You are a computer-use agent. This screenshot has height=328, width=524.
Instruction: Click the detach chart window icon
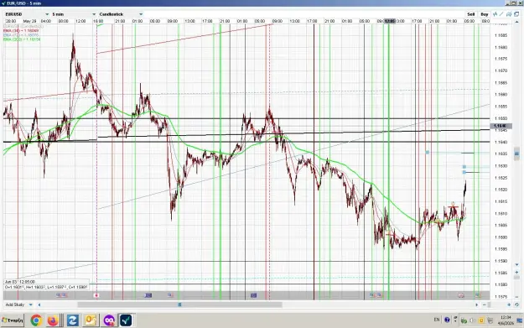click(x=516, y=14)
